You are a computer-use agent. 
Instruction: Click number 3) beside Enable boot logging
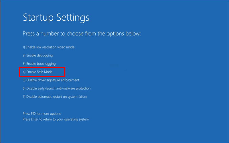(x=24, y=64)
